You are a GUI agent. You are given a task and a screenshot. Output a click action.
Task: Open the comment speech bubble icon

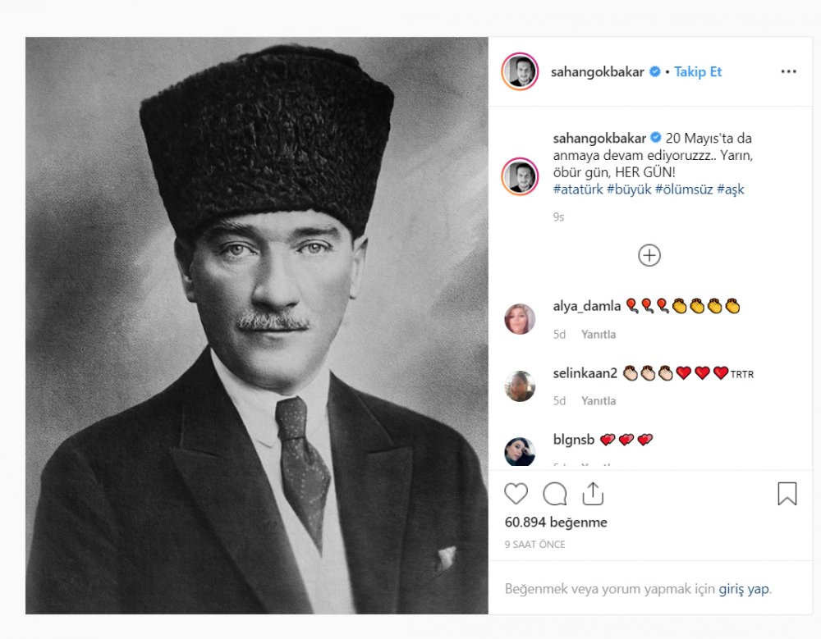[x=554, y=494]
